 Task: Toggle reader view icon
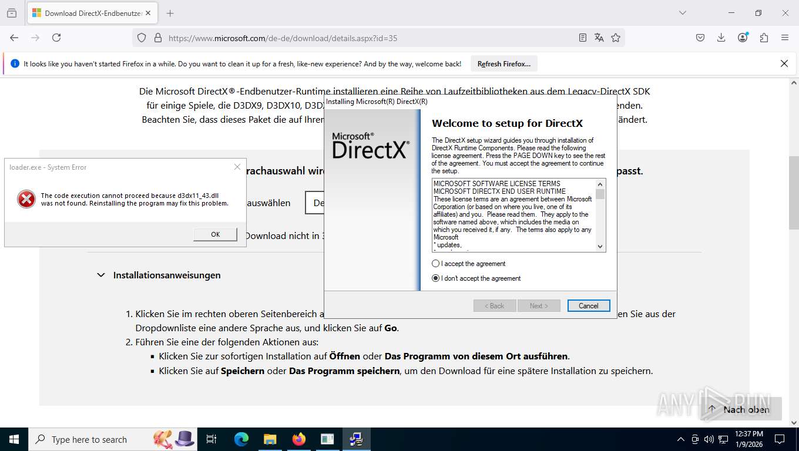[583, 38]
